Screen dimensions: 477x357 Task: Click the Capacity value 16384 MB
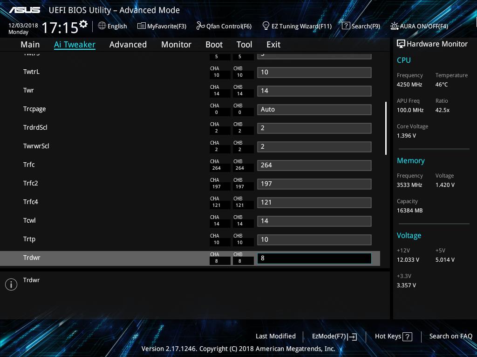(409, 211)
